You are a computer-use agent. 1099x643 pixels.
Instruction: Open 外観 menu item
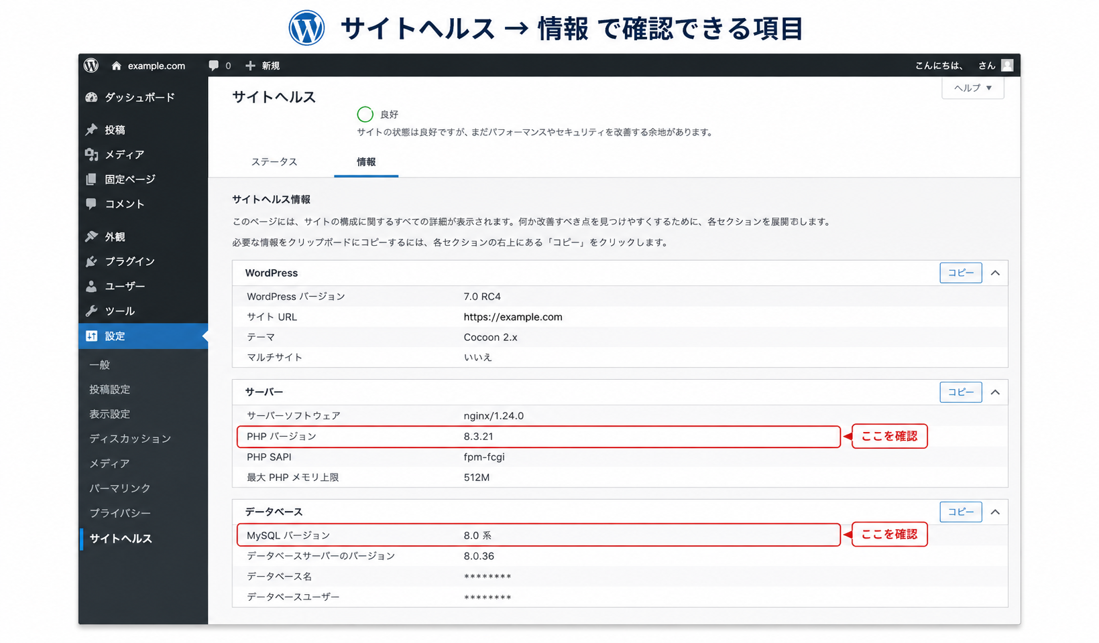[143, 236]
